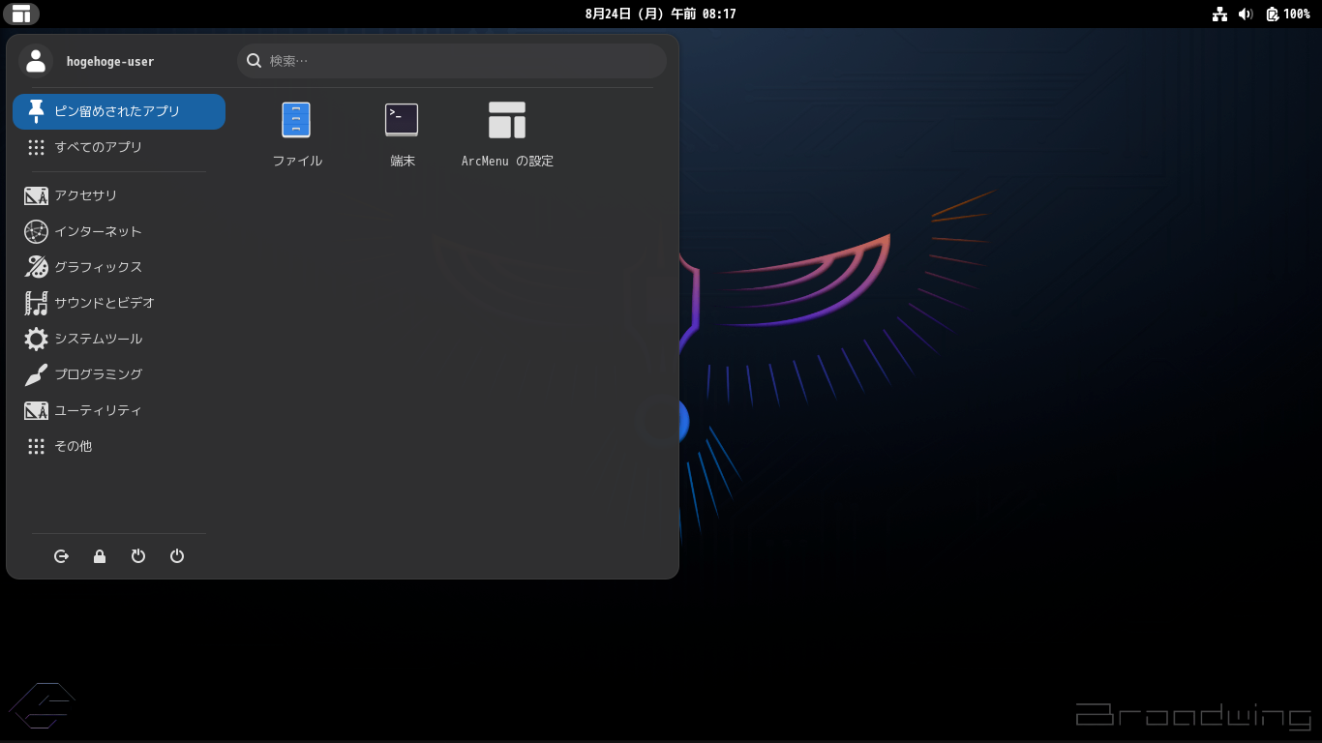Select the ユーティリティ category
The image size is (1322, 743).
(x=119, y=410)
